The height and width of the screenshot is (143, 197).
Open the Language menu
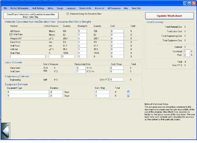71,8
